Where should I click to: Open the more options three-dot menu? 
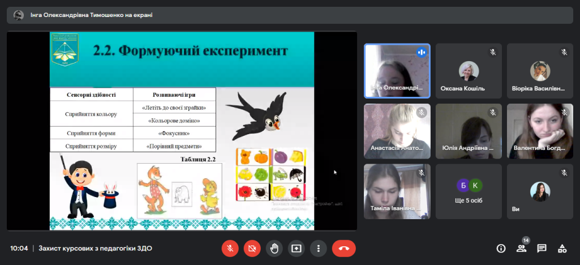pos(318,249)
